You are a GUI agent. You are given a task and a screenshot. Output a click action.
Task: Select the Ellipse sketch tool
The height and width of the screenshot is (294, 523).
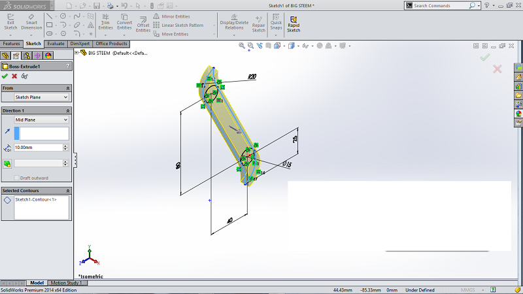click(x=76, y=25)
